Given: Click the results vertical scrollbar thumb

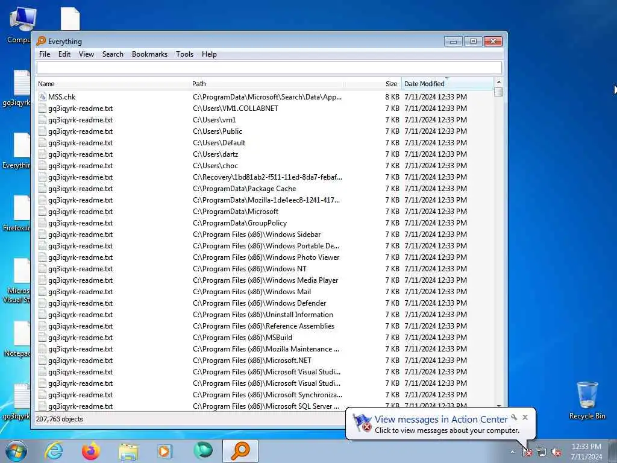Looking at the screenshot, I should (x=498, y=92).
